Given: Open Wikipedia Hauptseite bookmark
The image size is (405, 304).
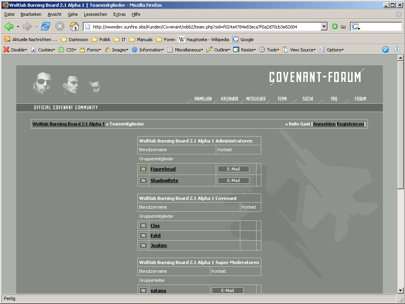Looking at the screenshot, I should tap(203, 40).
